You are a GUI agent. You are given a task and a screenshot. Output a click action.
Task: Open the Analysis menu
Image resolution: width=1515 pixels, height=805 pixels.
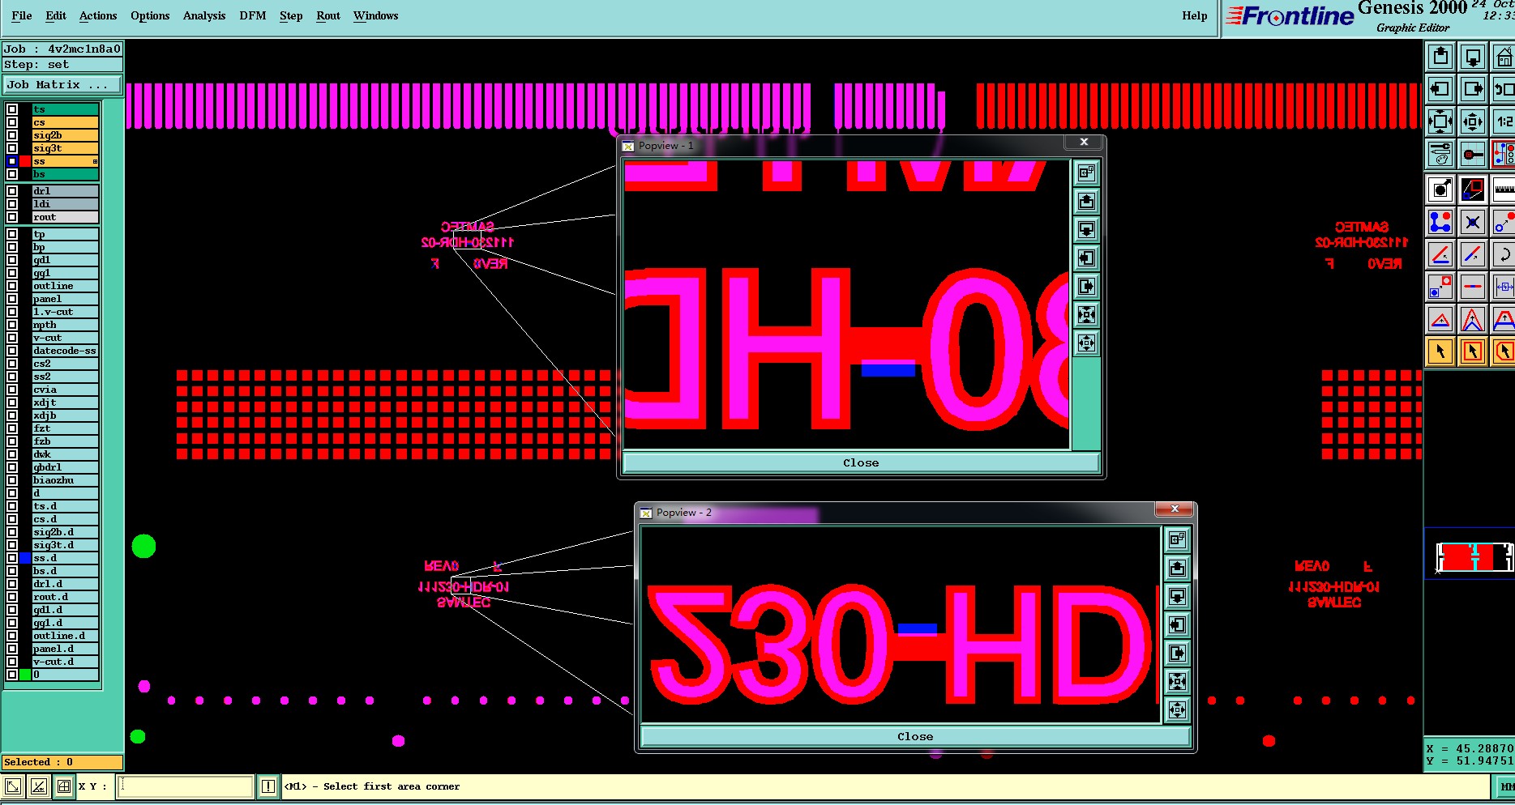[x=204, y=15]
